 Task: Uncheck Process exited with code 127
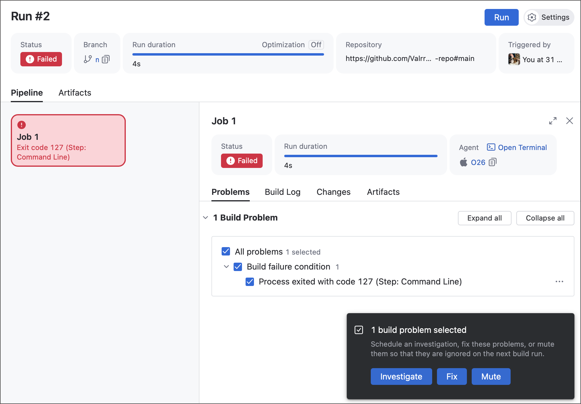250,281
